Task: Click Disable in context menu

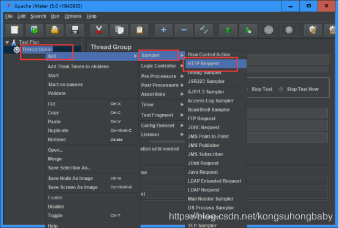Action: point(92,207)
